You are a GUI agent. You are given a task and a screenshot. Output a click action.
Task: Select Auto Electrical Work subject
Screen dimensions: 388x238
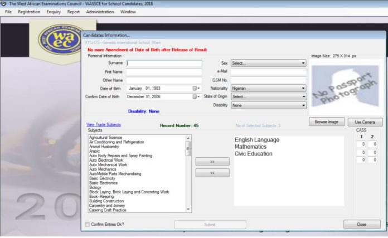pos(106,160)
